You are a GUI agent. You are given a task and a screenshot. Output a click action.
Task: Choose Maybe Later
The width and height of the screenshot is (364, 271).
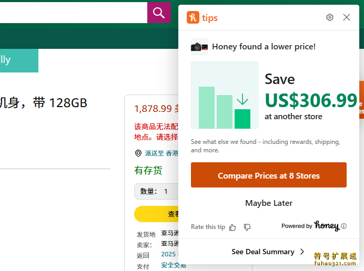269,203
